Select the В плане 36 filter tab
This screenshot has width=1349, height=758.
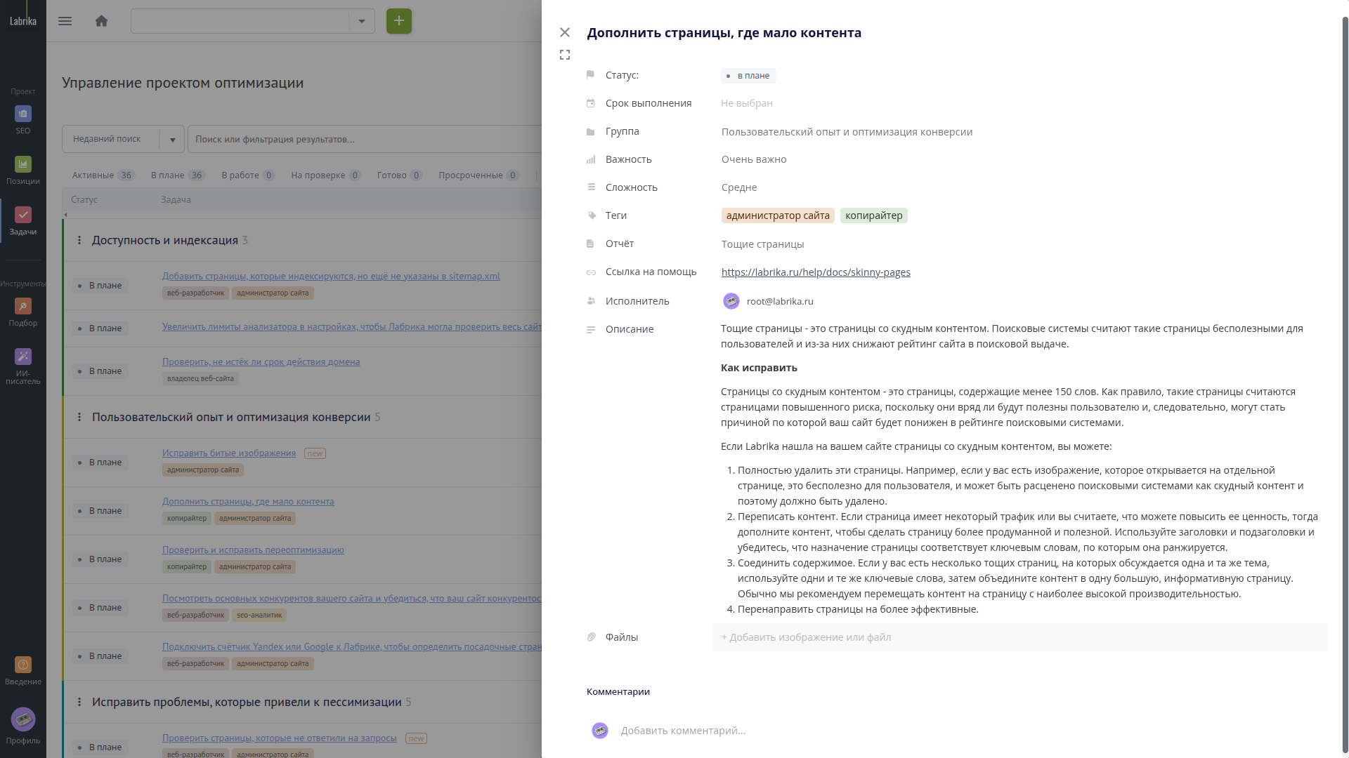point(178,175)
